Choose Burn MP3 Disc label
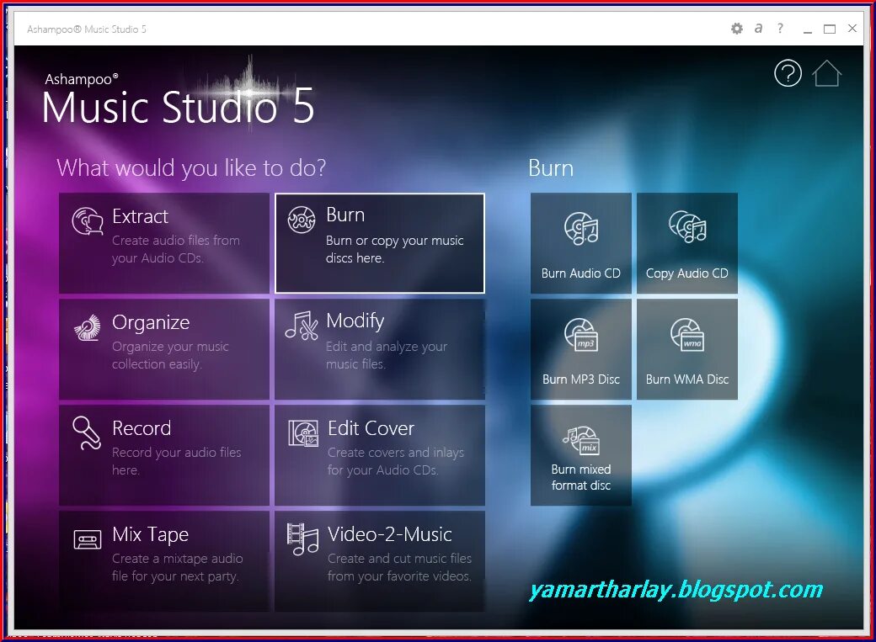The image size is (876, 642). [581, 379]
